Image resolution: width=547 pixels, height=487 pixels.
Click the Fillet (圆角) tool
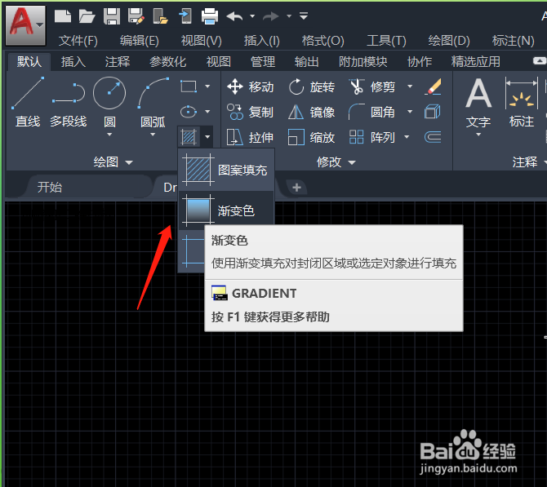click(x=371, y=113)
